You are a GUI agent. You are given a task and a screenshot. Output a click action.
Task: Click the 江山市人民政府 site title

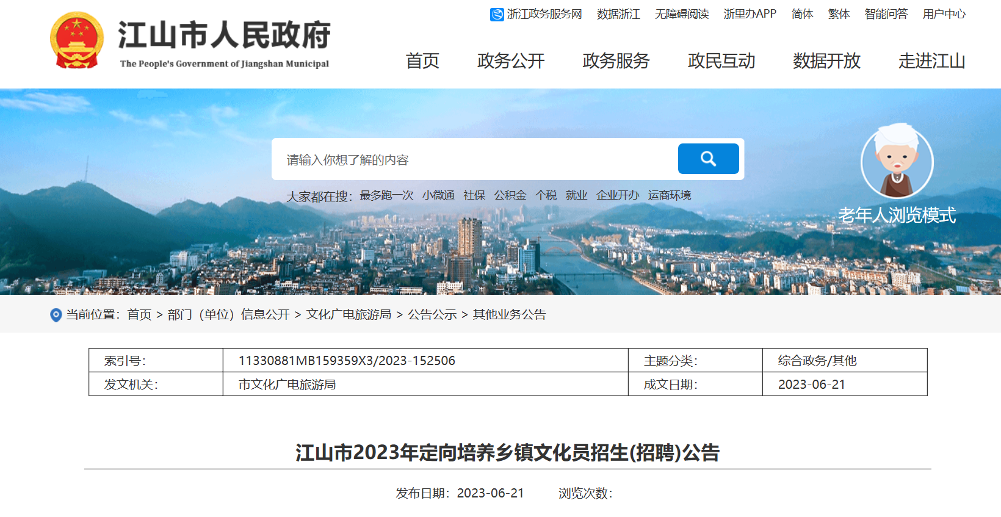pyautogui.click(x=224, y=35)
